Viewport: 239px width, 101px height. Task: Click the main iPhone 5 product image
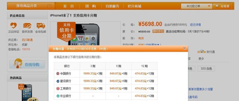(x=85, y=34)
